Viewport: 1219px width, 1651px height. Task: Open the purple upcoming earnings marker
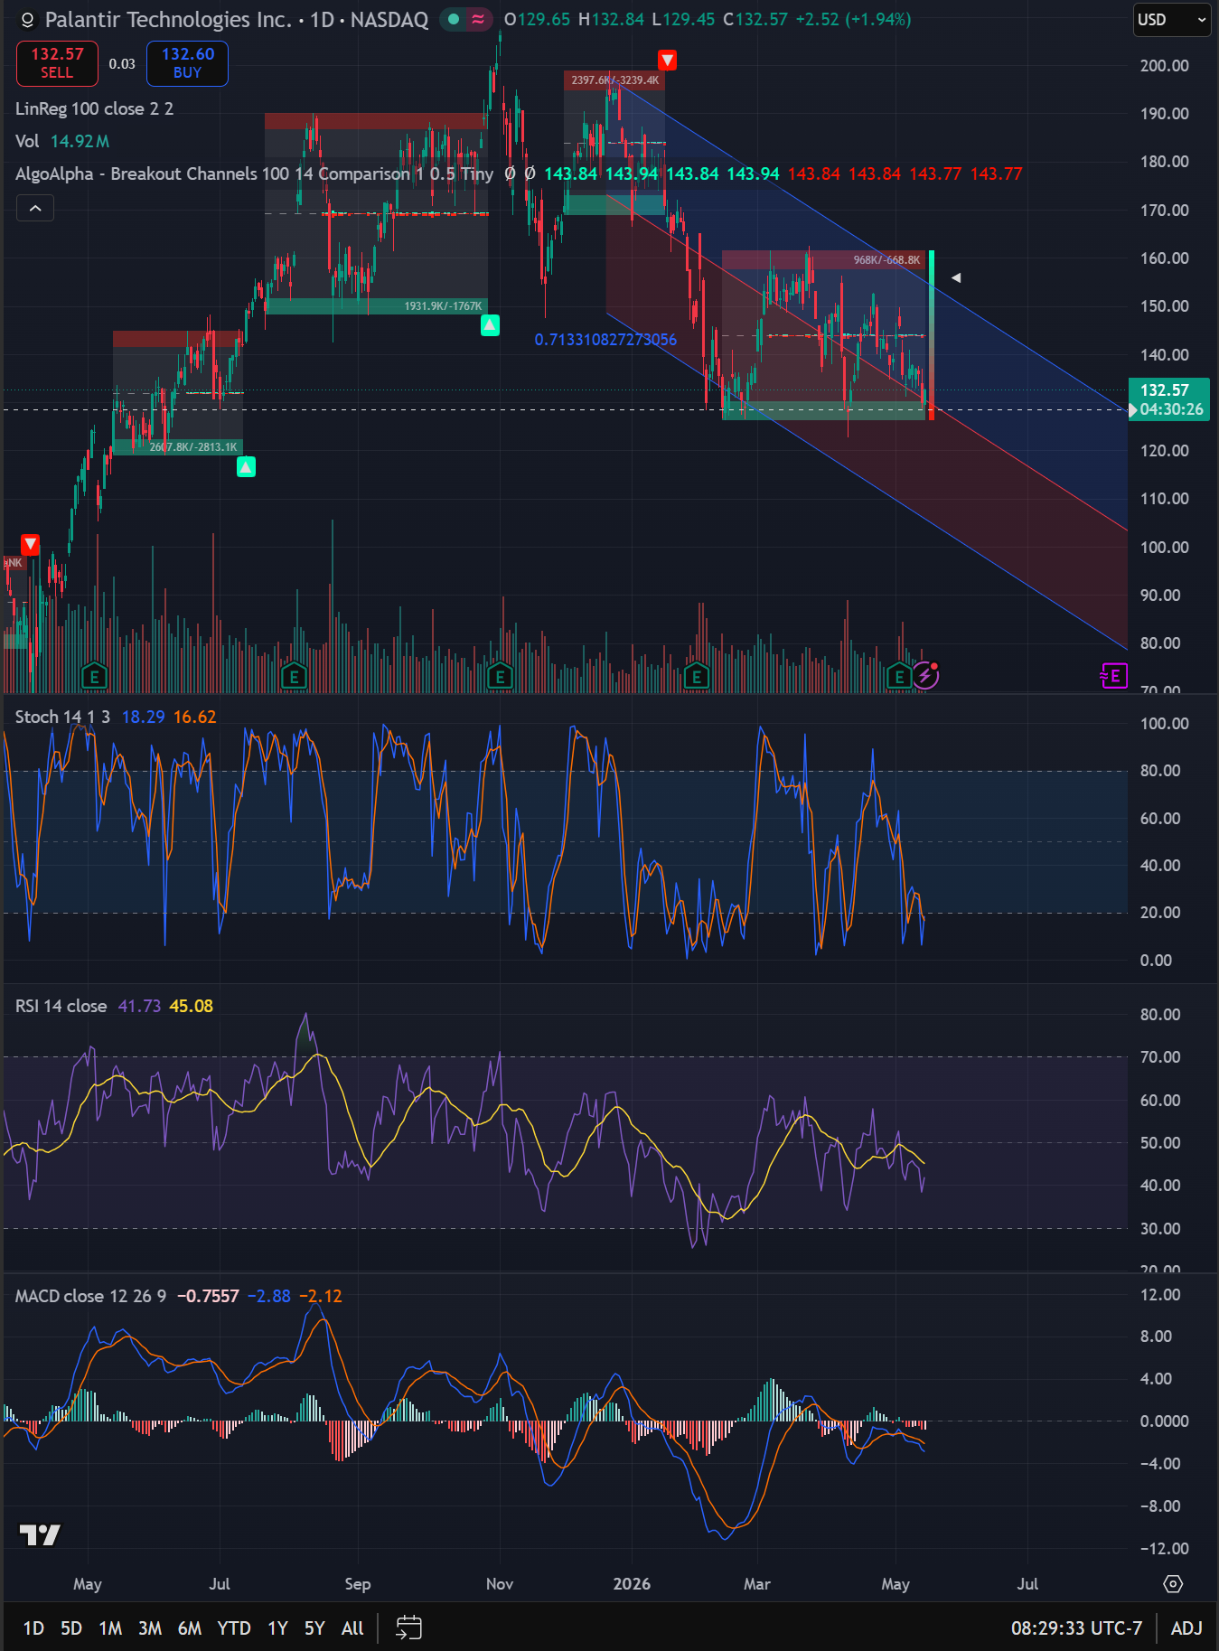click(x=1114, y=675)
